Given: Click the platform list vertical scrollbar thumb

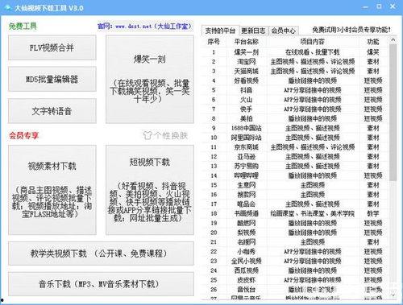Looking at the screenshot, I should [393, 113].
